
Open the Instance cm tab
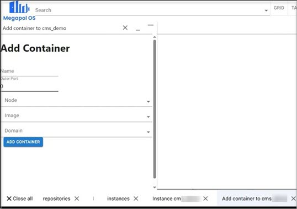coord(176,199)
